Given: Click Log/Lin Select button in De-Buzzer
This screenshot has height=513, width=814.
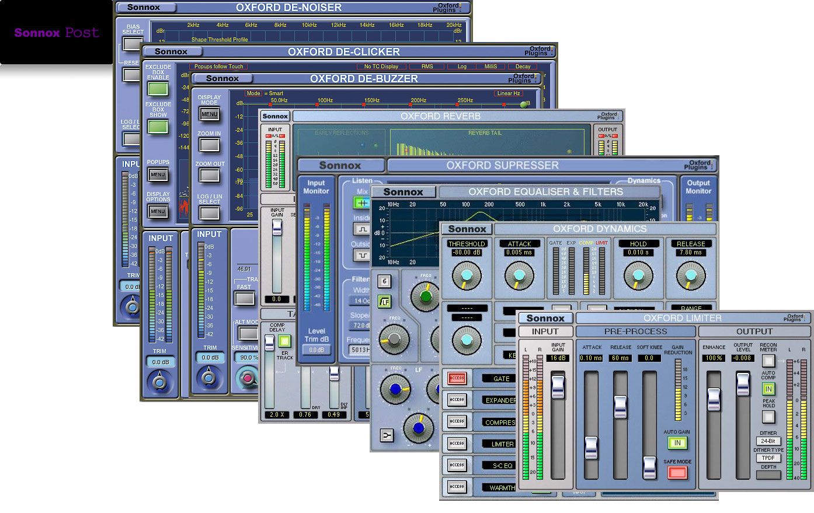Looking at the screenshot, I should (x=209, y=212).
